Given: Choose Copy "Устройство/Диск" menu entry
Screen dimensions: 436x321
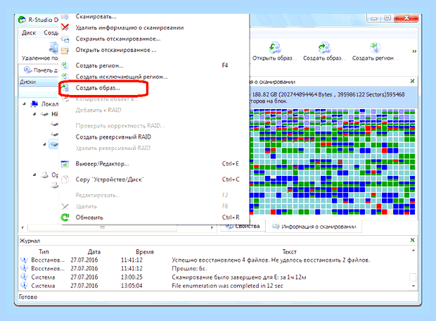Looking at the screenshot, I should [110, 180].
